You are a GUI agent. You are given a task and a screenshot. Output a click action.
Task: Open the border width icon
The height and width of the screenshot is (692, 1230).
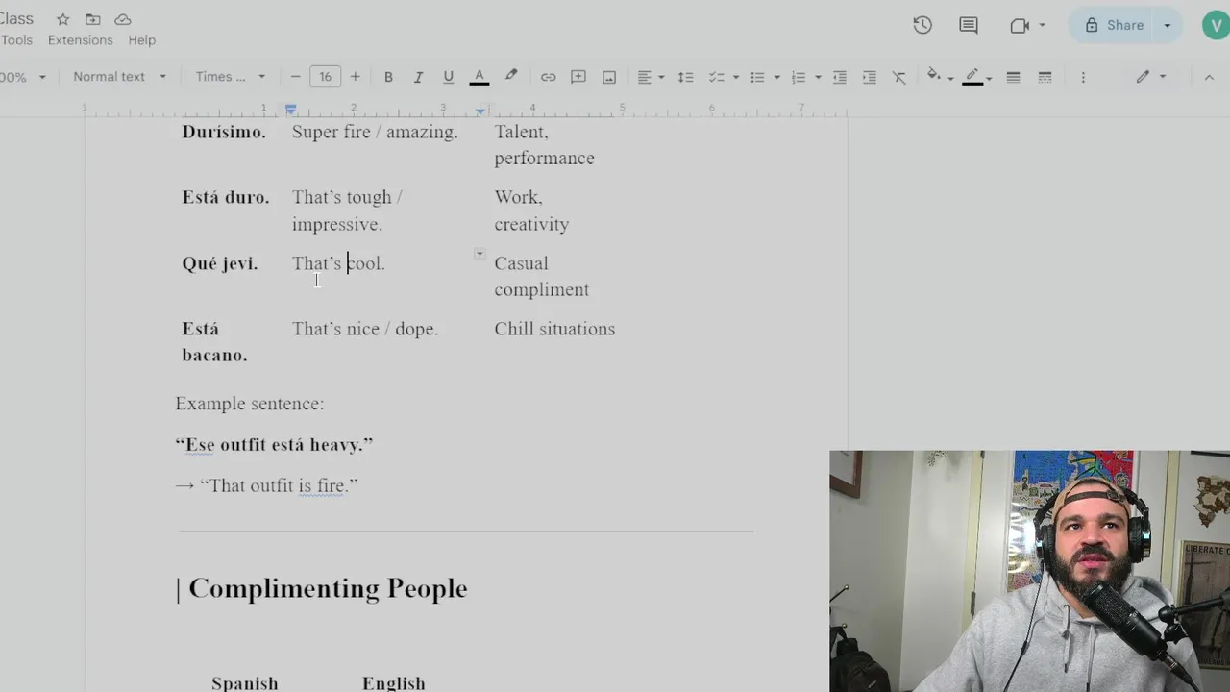point(1013,77)
